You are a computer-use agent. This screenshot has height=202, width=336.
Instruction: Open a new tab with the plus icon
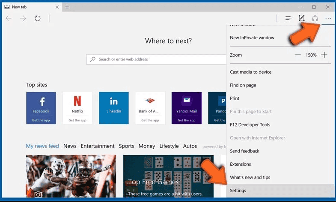pos(67,7)
